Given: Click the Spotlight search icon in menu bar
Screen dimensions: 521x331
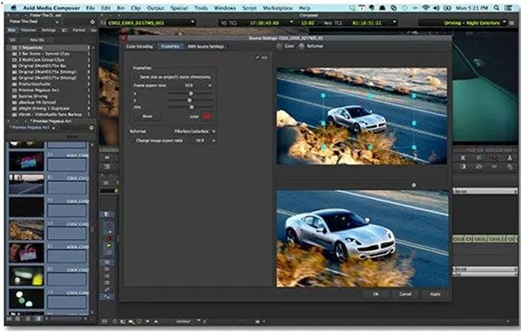Looking at the screenshot, I should 497,8.
